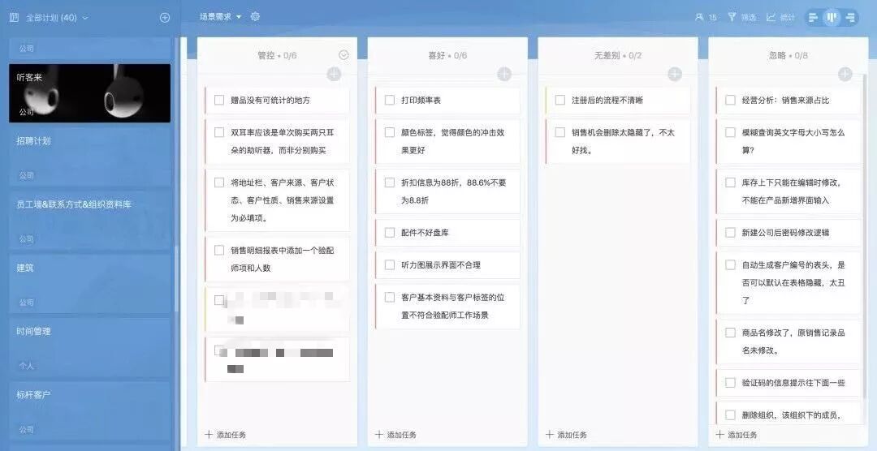Check the 双耳率应该是单次购买 task
Viewport: 877px width, 451px height.
(x=219, y=132)
